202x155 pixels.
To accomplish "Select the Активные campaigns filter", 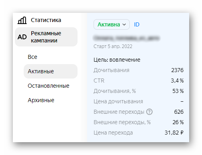I will (x=51, y=71).
